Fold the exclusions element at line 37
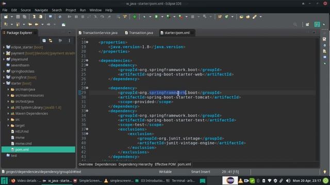 [87, 129]
